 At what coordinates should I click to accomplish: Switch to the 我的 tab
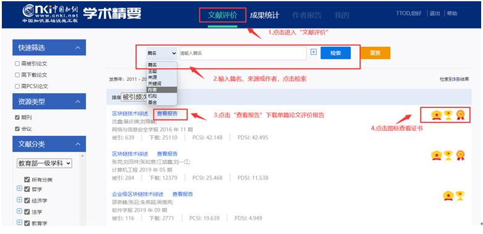click(342, 15)
